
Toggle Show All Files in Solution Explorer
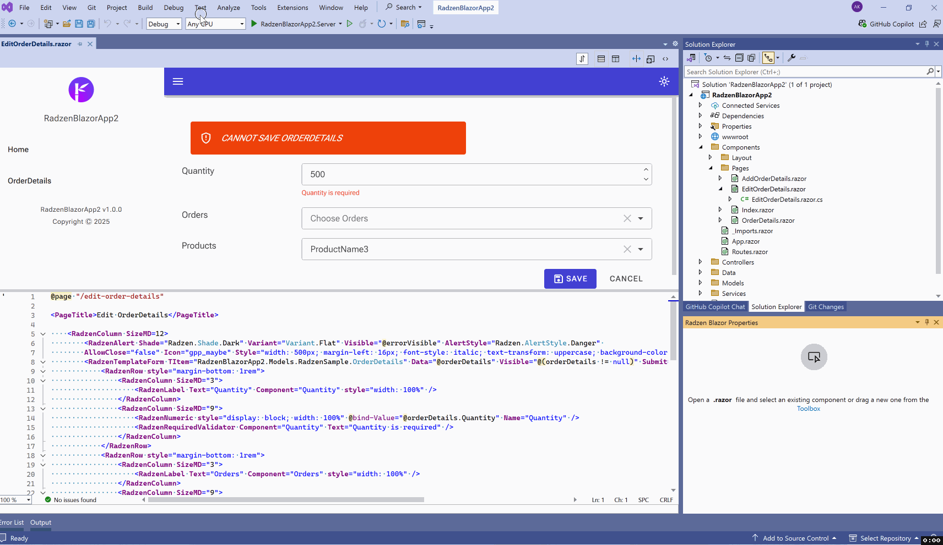[751, 58]
